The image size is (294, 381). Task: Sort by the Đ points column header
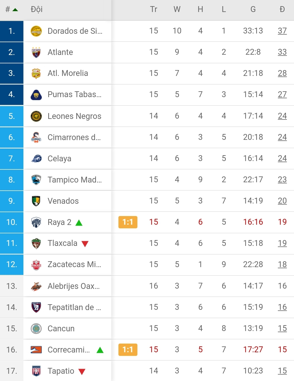282,9
